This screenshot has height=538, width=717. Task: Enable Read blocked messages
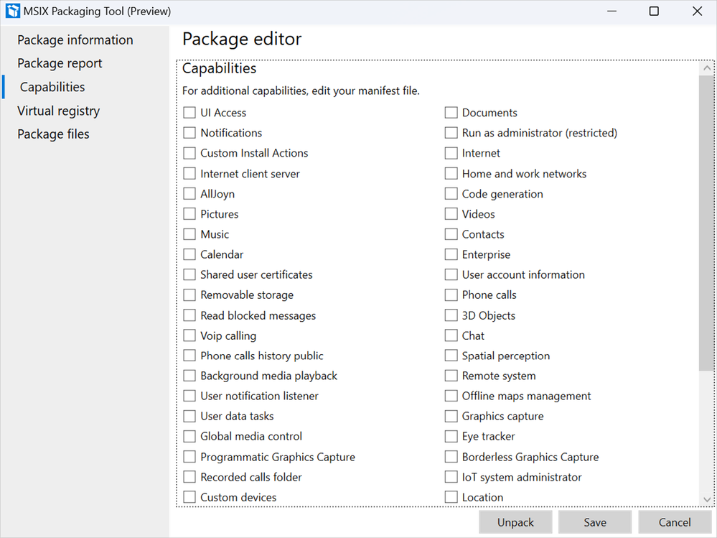(189, 315)
